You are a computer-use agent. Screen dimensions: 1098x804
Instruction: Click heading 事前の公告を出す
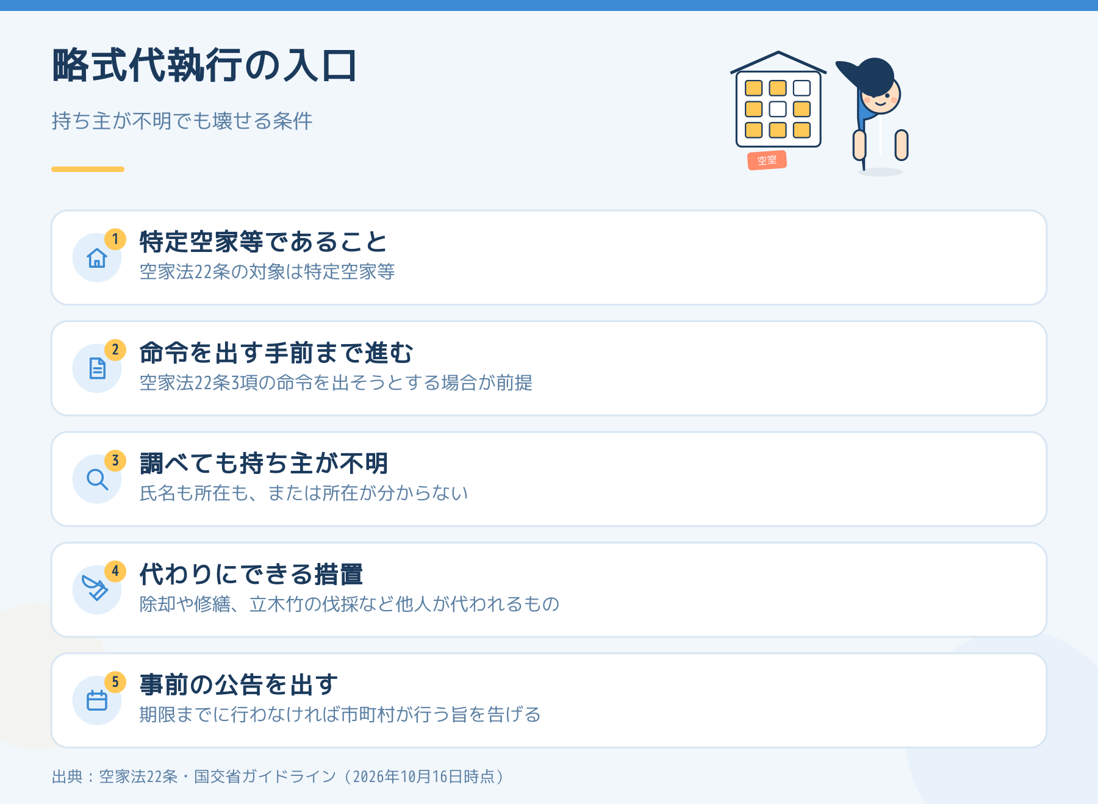(239, 685)
